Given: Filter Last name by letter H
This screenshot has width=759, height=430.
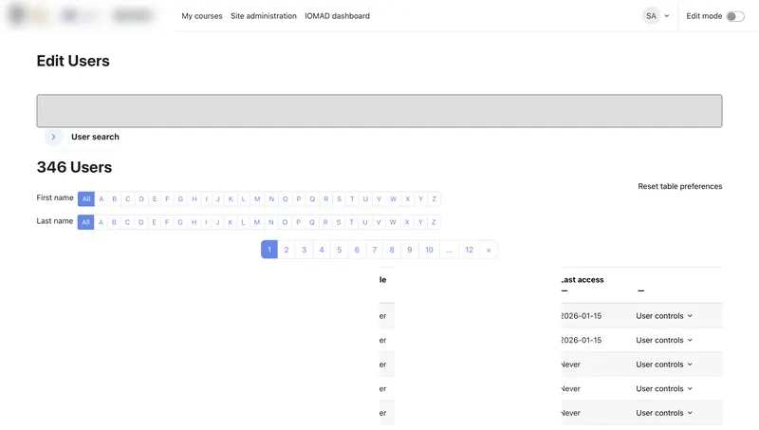Looking at the screenshot, I should click(194, 222).
